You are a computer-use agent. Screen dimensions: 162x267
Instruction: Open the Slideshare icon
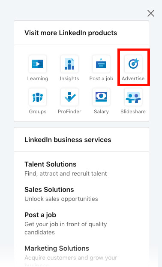133,97
